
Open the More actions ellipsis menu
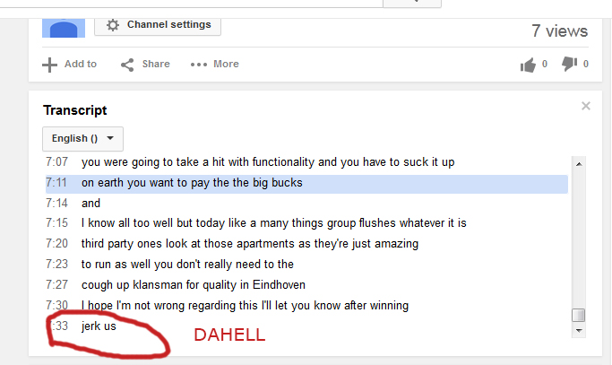pyautogui.click(x=199, y=65)
